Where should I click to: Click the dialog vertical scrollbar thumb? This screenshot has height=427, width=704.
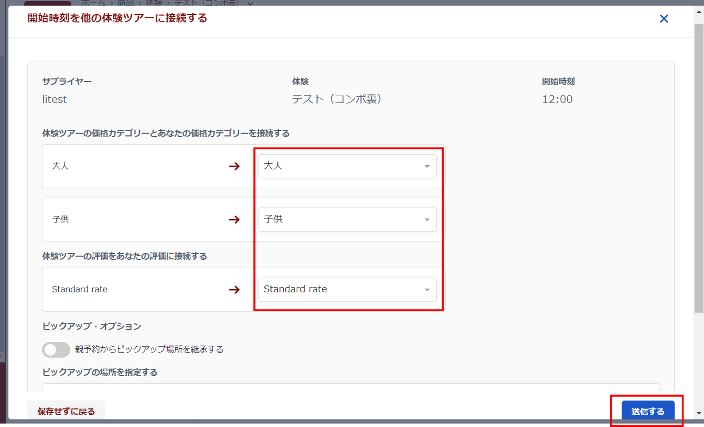(699, 168)
